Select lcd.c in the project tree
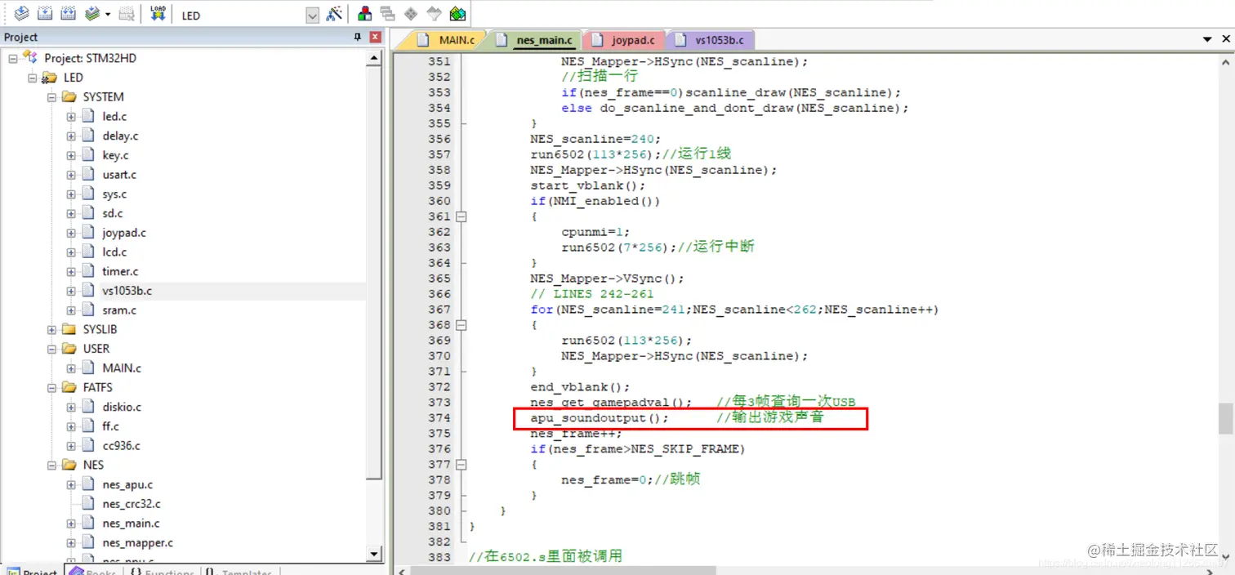 (114, 252)
